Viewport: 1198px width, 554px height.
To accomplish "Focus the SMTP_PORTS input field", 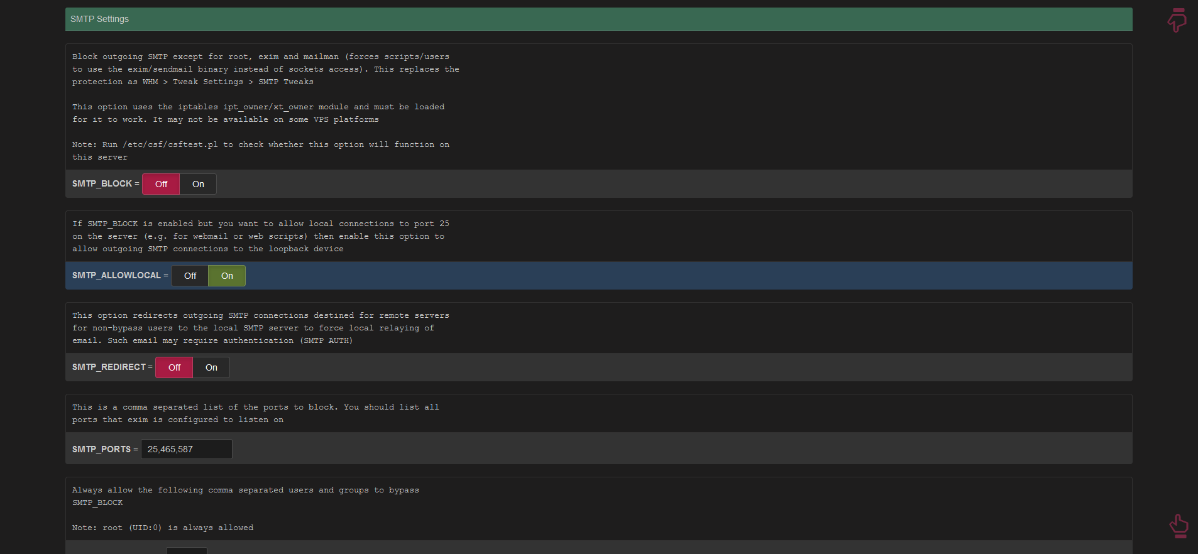I will 187,449.
